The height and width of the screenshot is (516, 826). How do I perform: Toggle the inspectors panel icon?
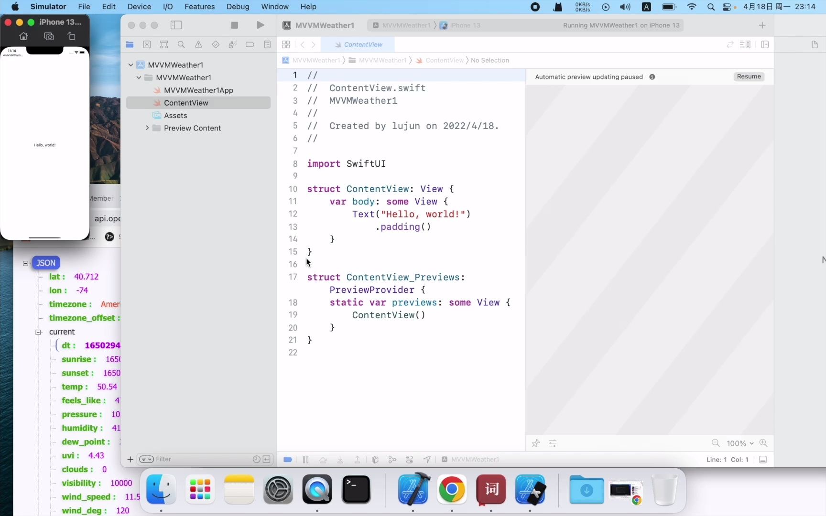point(815,44)
